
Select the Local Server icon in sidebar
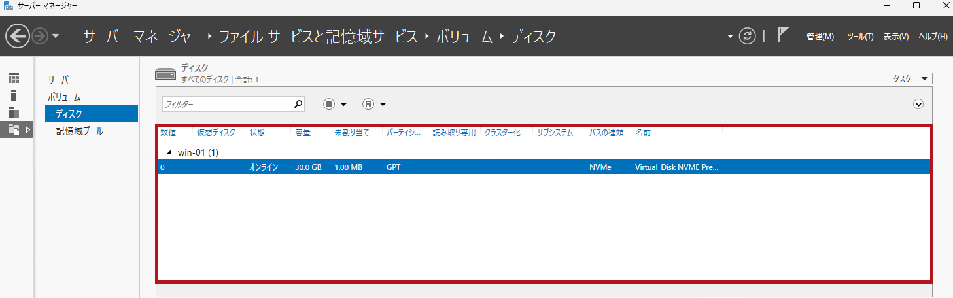14,95
